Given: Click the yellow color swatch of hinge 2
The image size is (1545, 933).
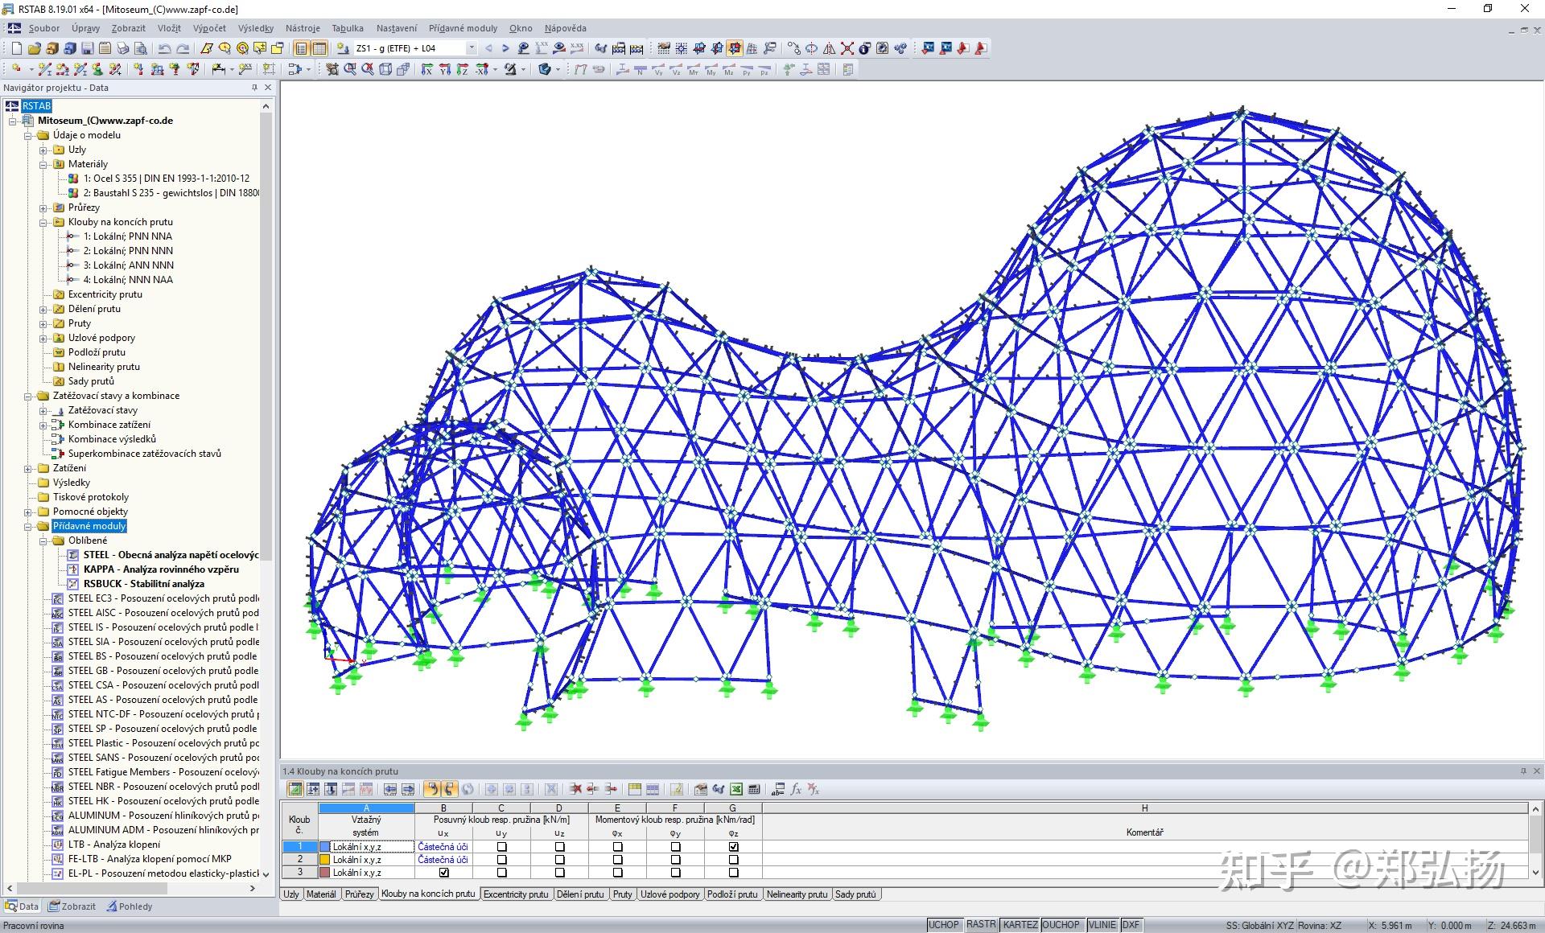Looking at the screenshot, I should pos(325,860).
